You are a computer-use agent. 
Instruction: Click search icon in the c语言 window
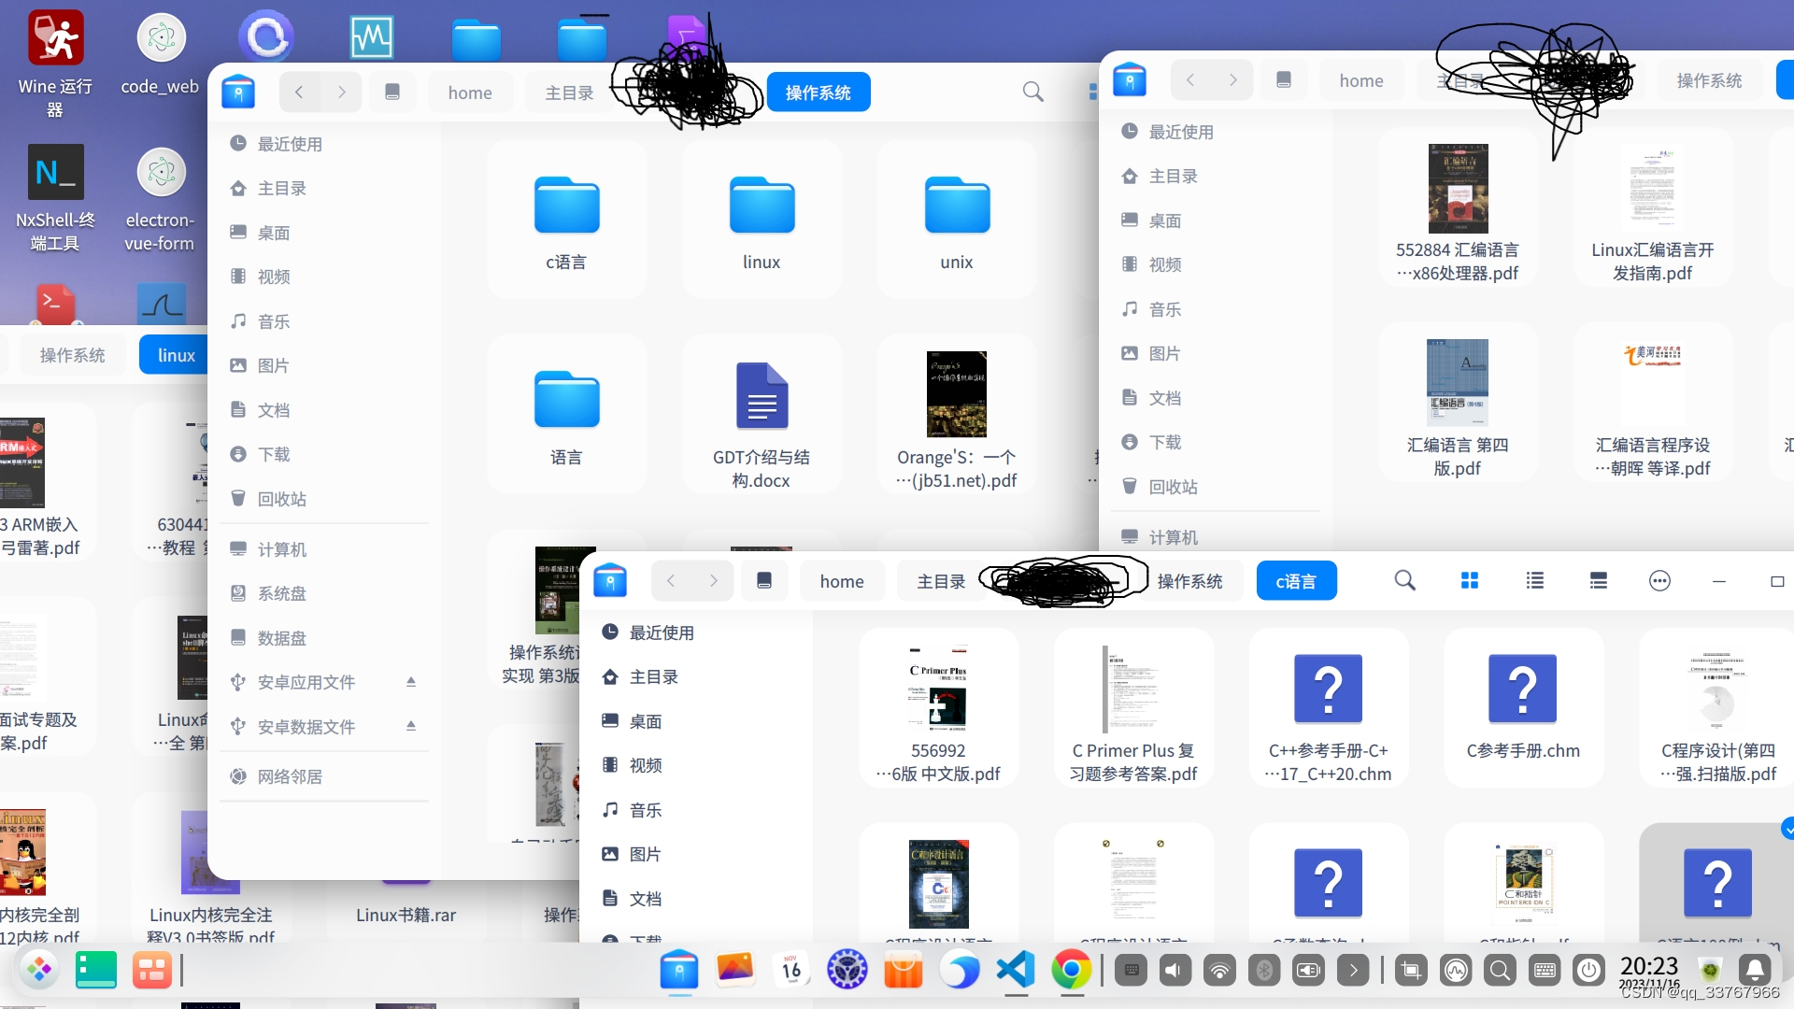pyautogui.click(x=1404, y=580)
